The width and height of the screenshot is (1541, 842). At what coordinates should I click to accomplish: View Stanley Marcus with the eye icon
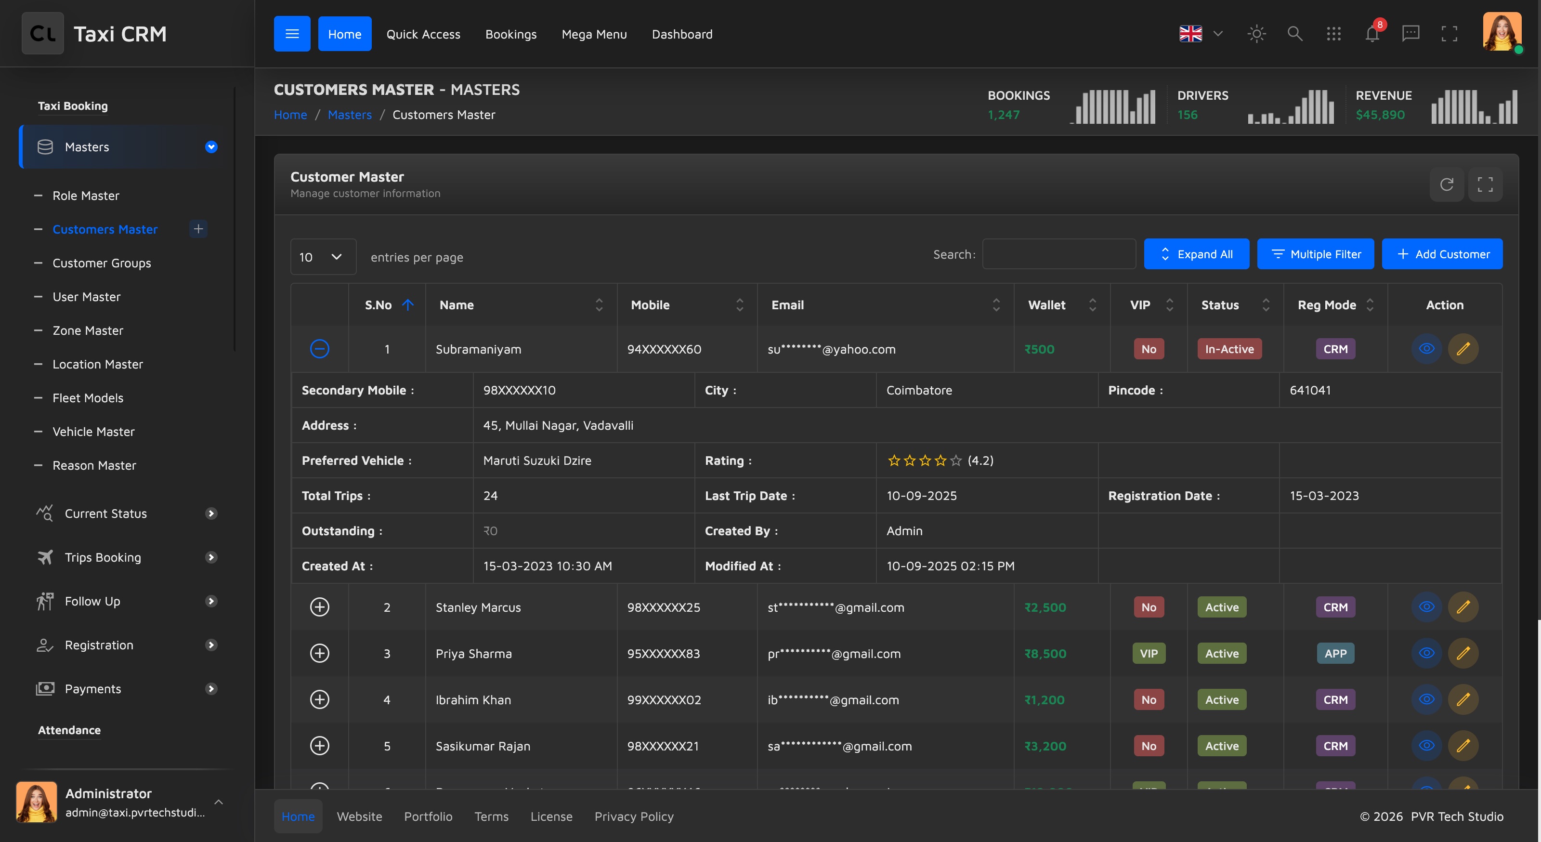coord(1426,607)
